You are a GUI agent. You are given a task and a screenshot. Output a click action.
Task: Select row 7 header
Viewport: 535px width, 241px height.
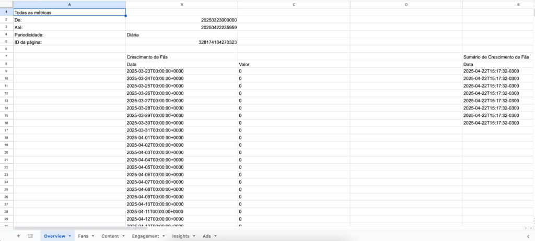click(6, 56)
